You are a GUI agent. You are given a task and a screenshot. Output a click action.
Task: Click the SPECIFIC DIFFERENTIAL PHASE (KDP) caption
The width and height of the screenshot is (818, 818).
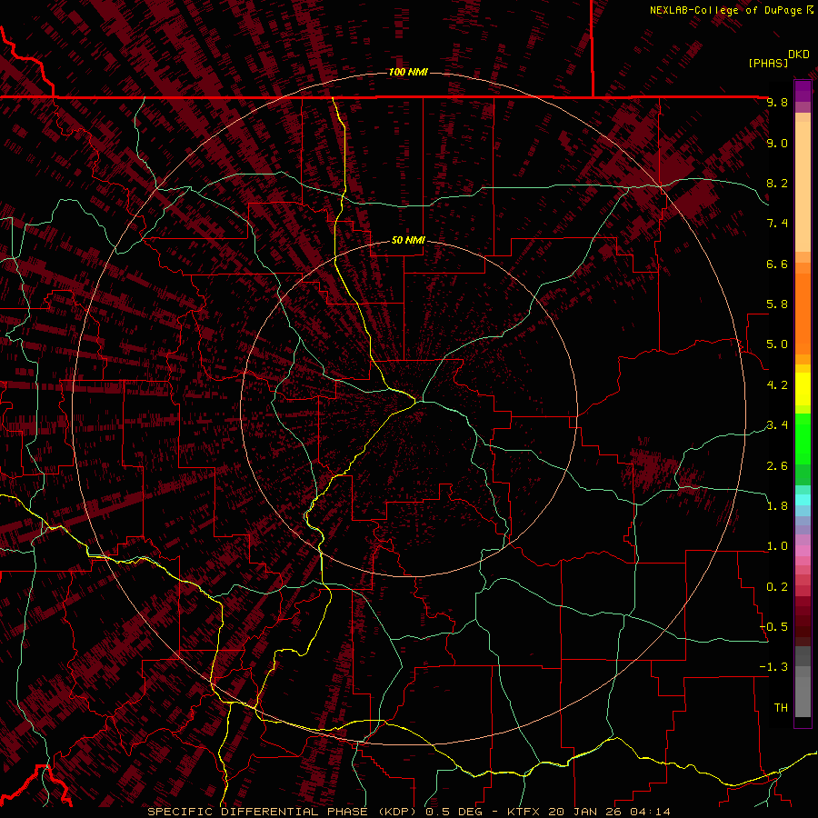284,812
